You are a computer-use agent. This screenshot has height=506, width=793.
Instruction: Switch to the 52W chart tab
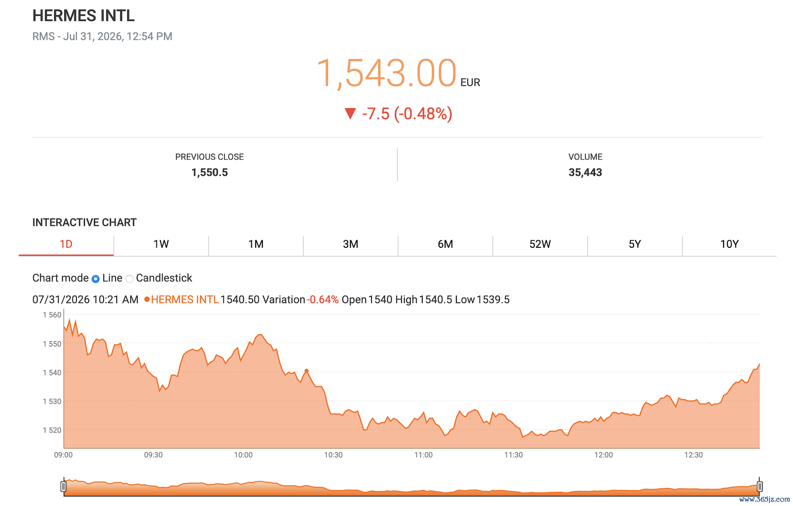coord(540,244)
